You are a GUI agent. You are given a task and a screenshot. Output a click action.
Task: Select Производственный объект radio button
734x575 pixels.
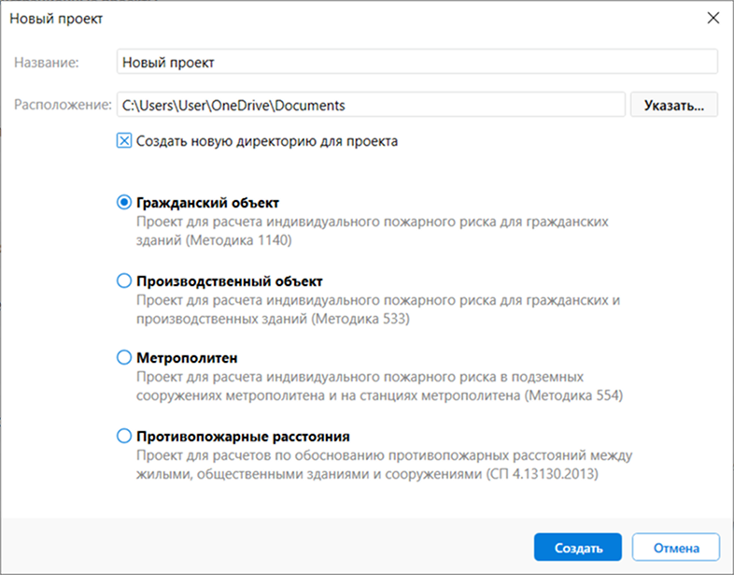[124, 280]
